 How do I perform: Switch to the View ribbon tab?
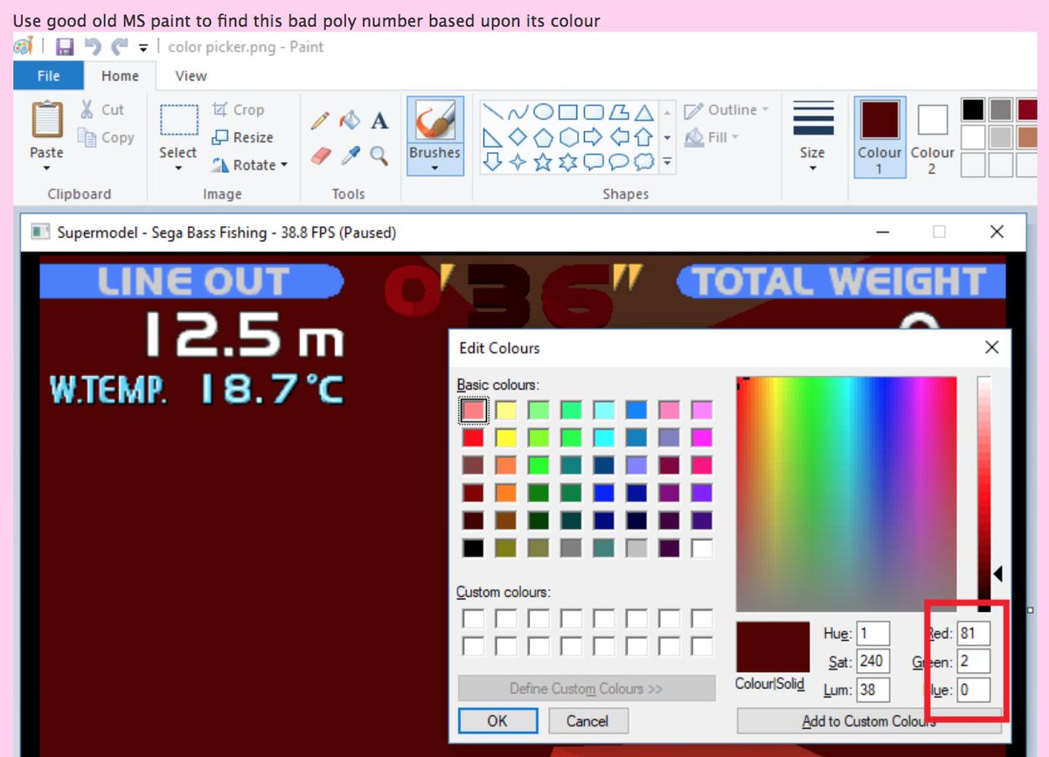191,76
